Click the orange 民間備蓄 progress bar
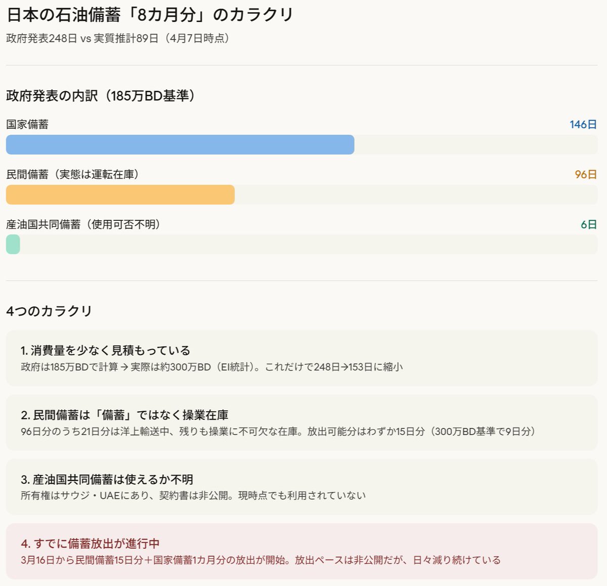This screenshot has width=607, height=586. [x=120, y=194]
